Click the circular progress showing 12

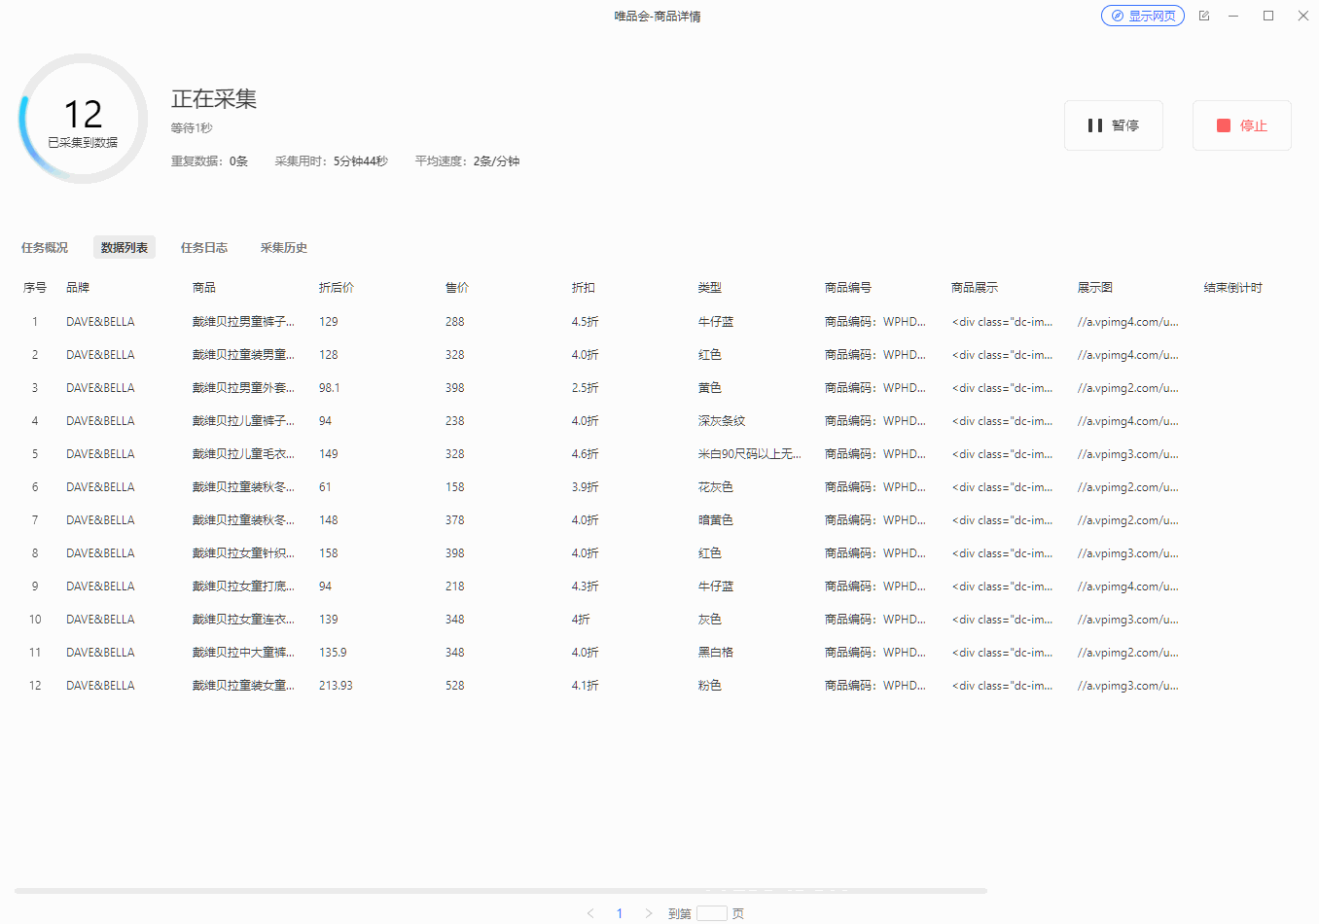coord(84,119)
